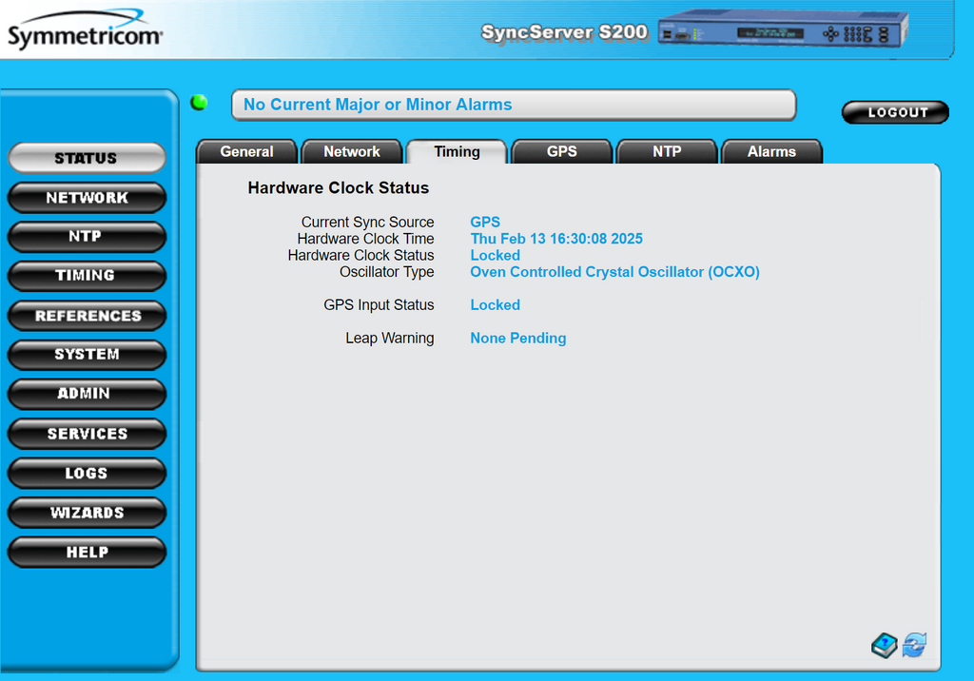Open the NETWORK sidebar section
Screen dimensions: 974x681
click(x=87, y=198)
